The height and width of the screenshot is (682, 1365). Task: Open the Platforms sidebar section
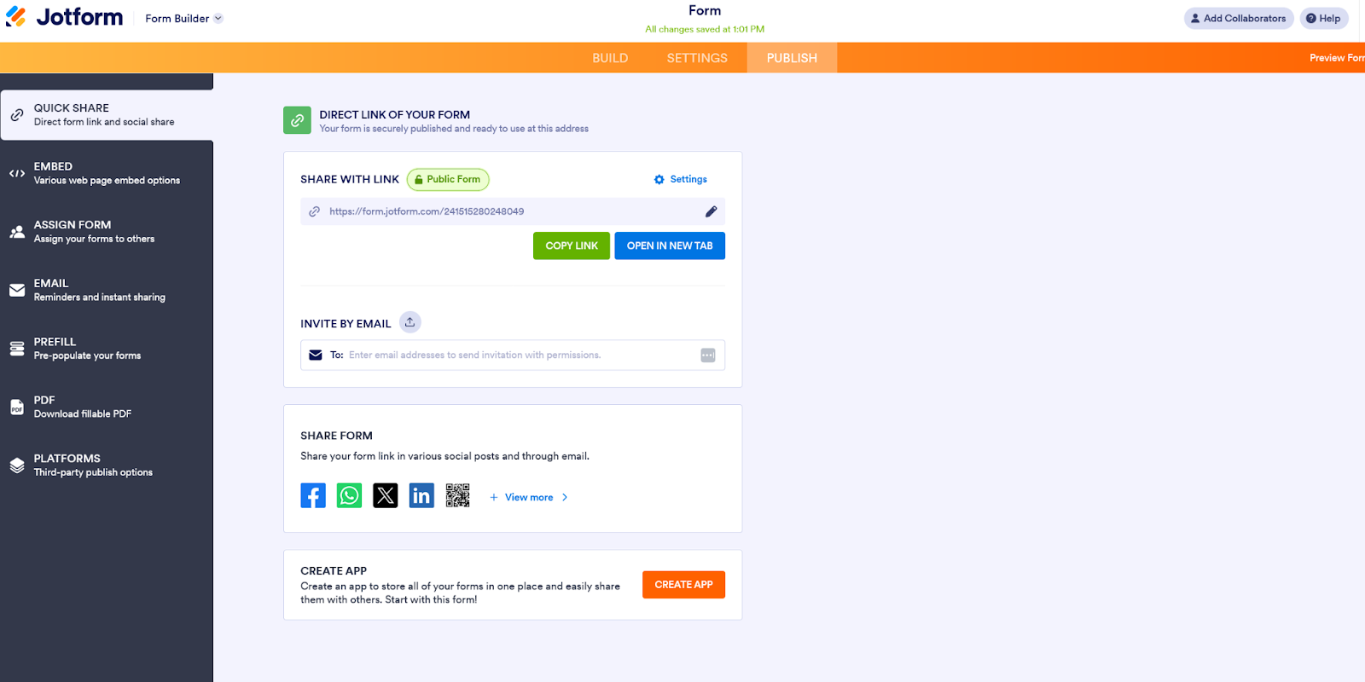[107, 465]
